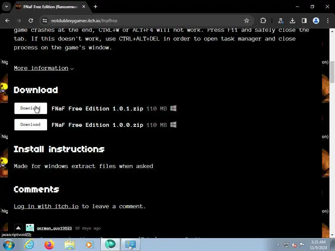Download FNaF Free Edition 1.0.1.zip
The image size is (335, 251).
point(30,108)
